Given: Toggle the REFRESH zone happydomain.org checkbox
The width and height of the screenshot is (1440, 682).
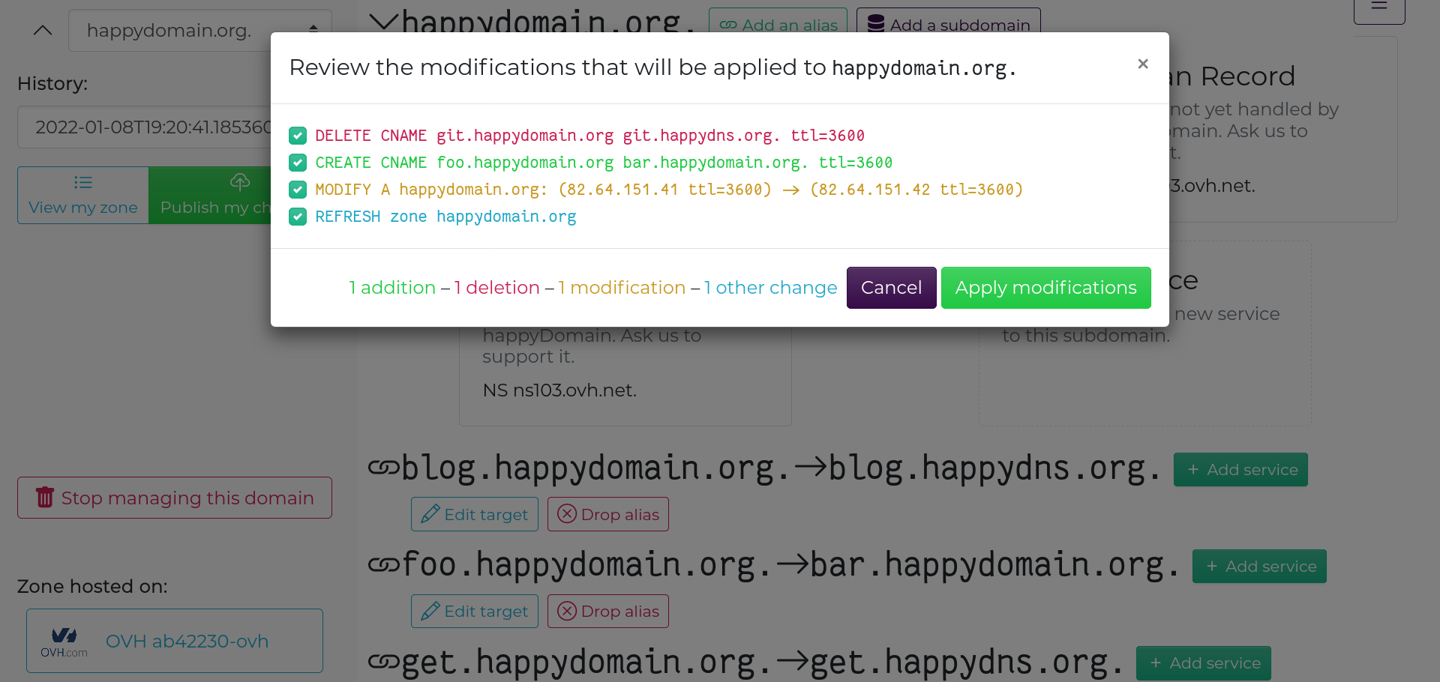Looking at the screenshot, I should coord(298,217).
